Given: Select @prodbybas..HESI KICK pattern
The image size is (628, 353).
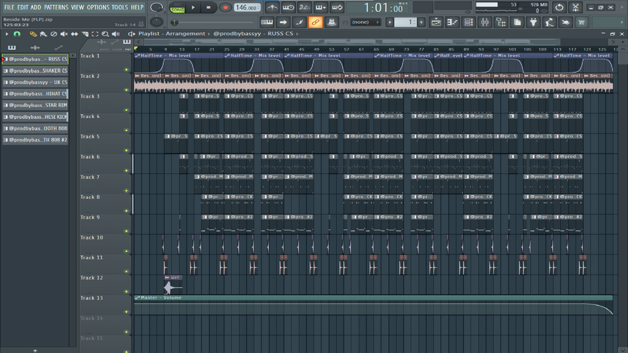Looking at the screenshot, I should point(35,117).
